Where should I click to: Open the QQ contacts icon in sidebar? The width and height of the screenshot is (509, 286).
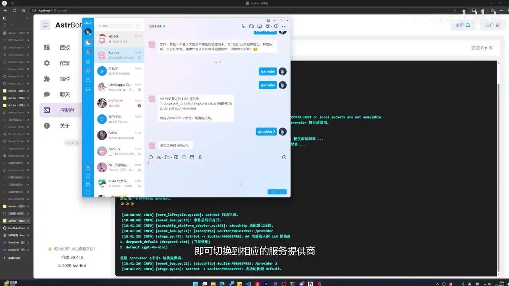tap(88, 52)
